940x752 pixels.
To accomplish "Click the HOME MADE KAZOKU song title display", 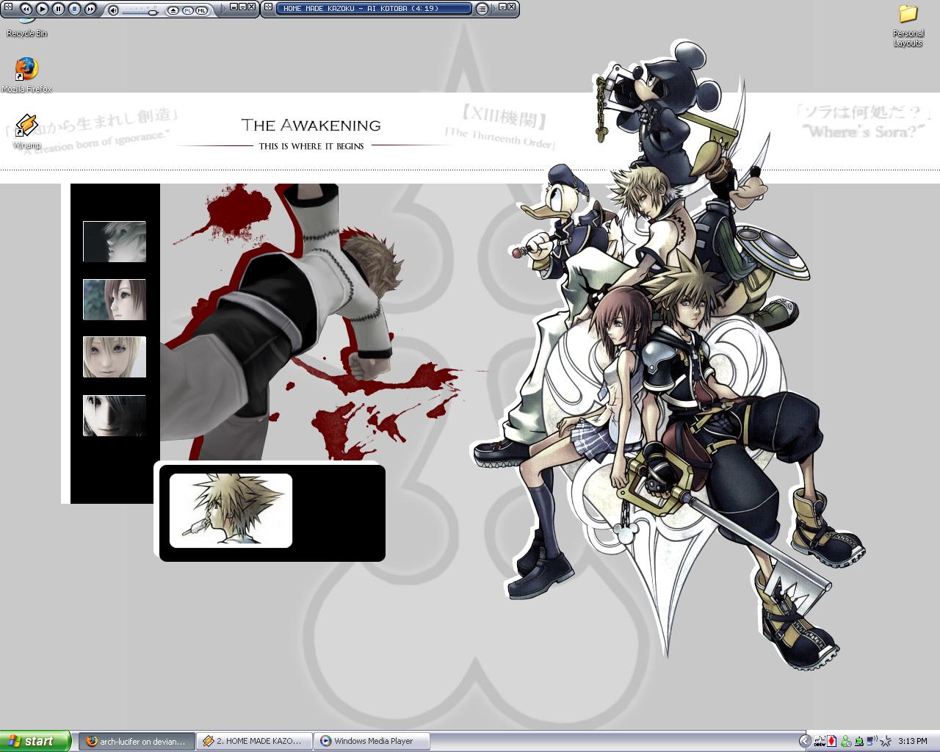I will tap(373, 9).
